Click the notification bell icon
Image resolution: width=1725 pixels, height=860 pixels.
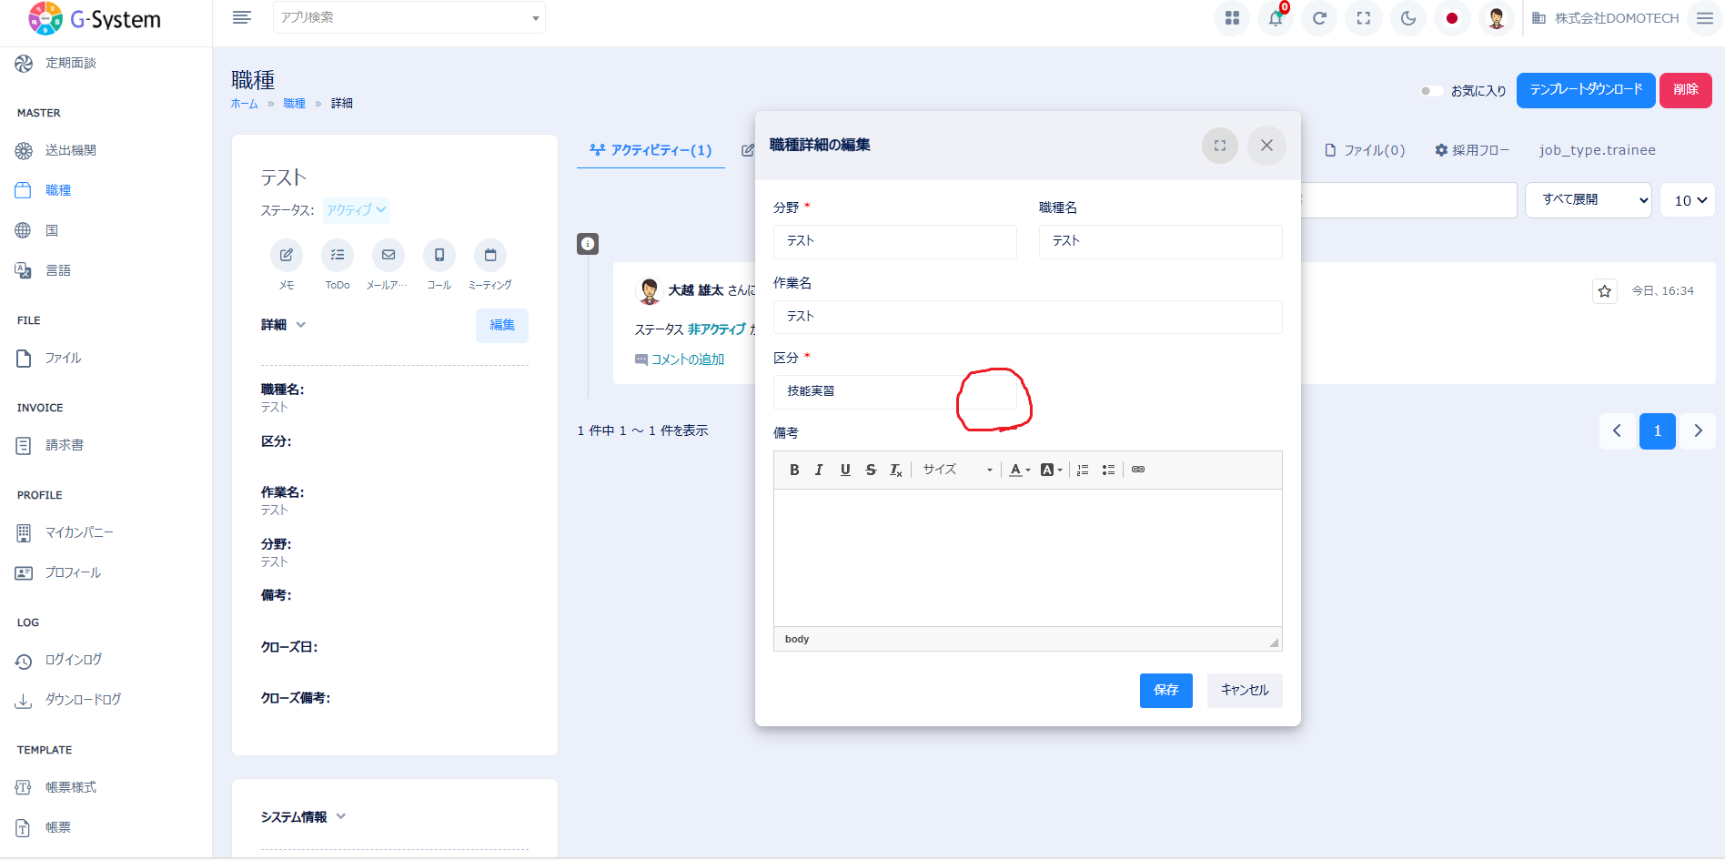1276,18
